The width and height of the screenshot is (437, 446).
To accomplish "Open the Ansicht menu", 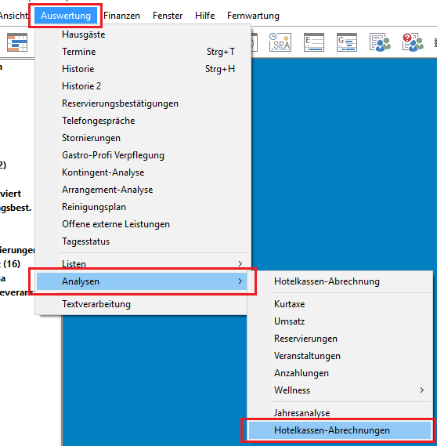I will [13, 16].
